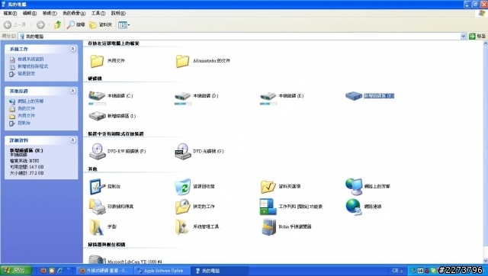The height and width of the screenshot is (276, 488).
Task: Open the 我的最愛(A) menu
Action: [74, 13]
